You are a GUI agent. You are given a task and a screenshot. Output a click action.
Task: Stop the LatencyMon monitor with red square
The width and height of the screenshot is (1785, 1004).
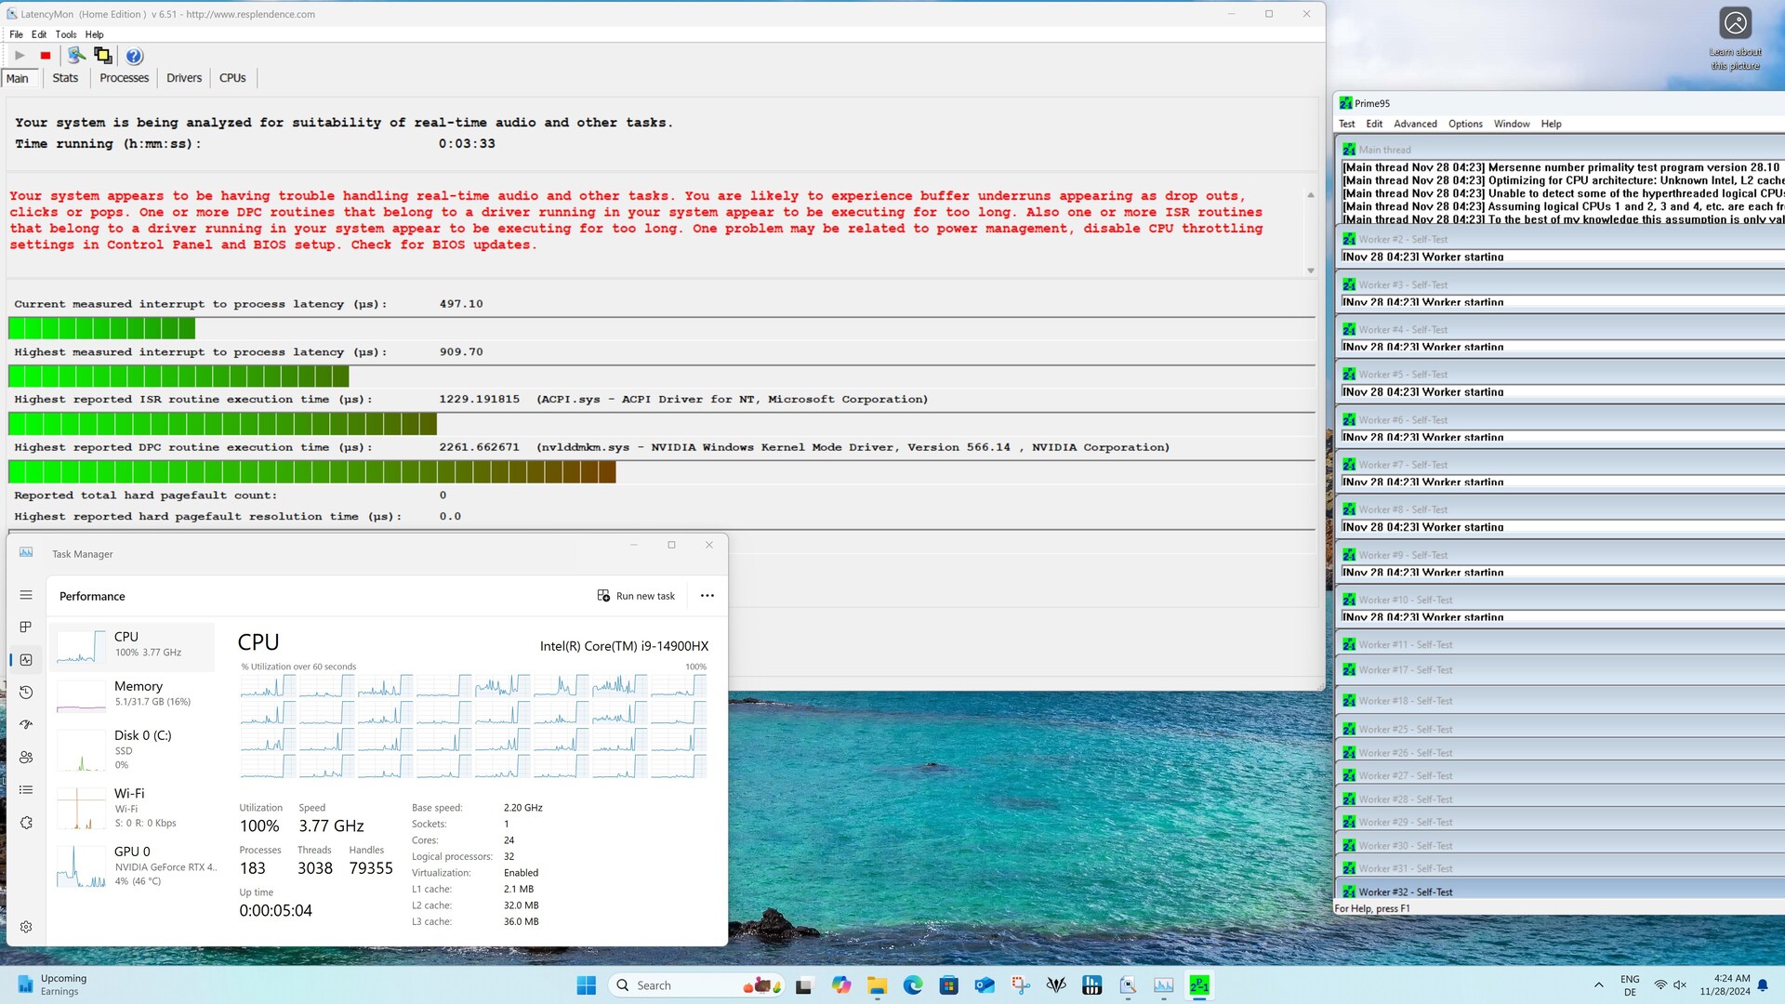(46, 56)
